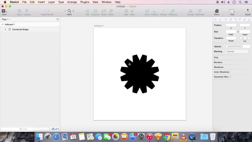The image size is (252, 142).
Task: Select the Edit tool in toolbar
Action: 87,11
